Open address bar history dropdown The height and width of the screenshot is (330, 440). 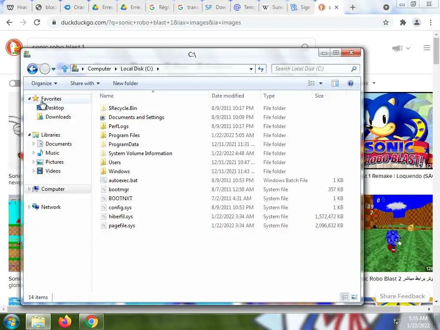pos(251,69)
